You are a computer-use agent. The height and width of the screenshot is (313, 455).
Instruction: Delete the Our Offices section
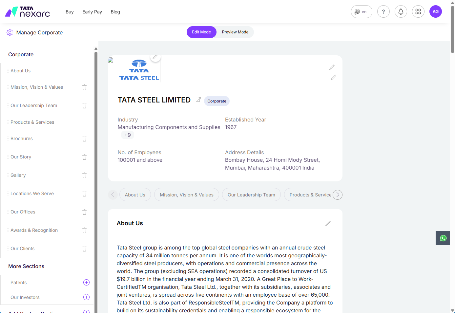84,212
